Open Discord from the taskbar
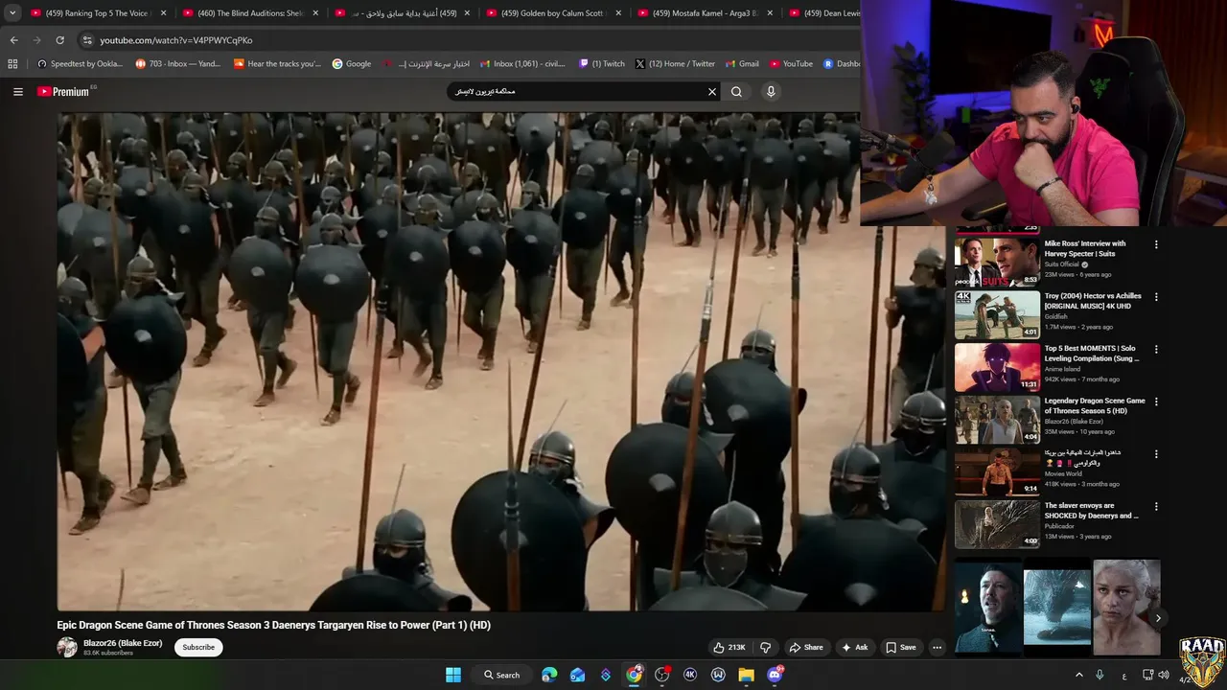This screenshot has height=690, width=1227. pyautogui.click(x=775, y=675)
